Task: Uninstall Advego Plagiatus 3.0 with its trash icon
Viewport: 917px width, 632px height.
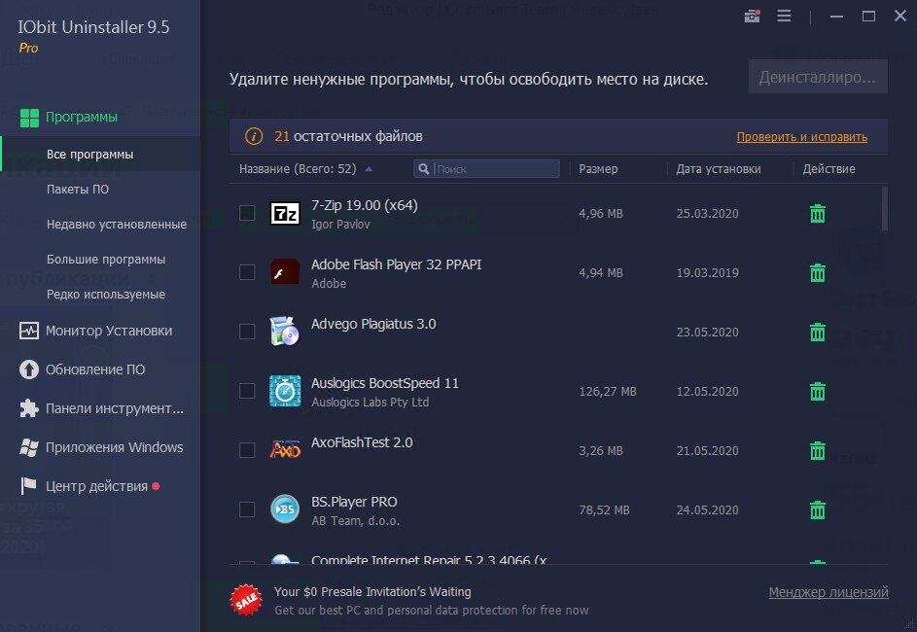Action: [x=818, y=333]
